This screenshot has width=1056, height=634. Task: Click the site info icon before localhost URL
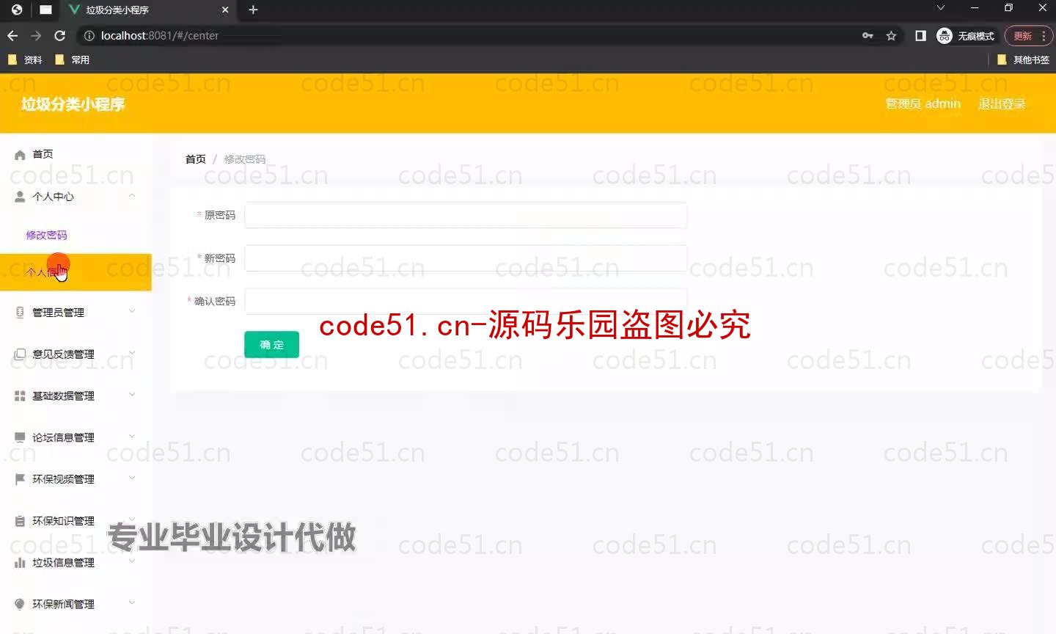[x=89, y=35]
